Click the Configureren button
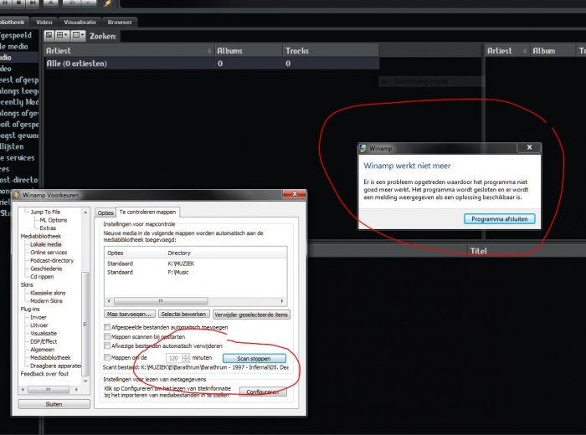This screenshot has height=435, width=586. (x=263, y=391)
